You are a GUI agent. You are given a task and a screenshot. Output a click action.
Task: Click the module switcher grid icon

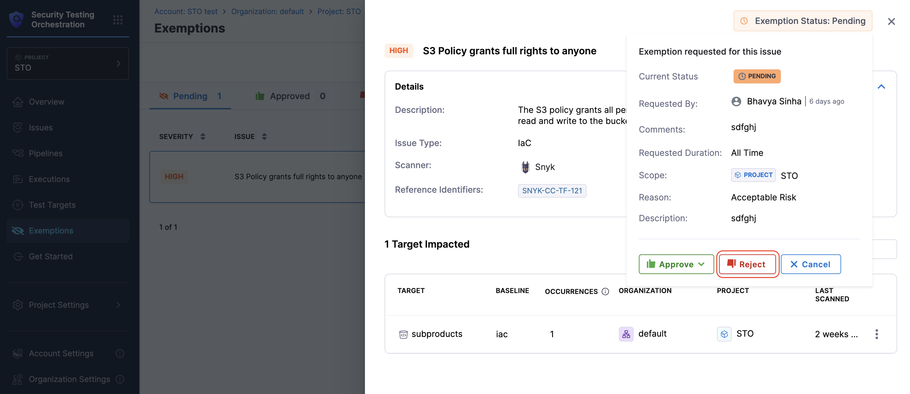pos(118,20)
